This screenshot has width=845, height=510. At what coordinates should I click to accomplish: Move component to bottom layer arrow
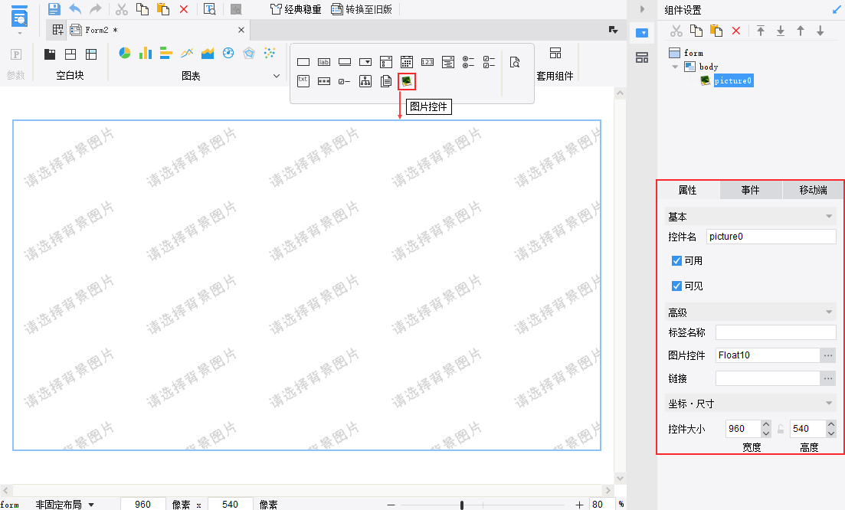781,31
